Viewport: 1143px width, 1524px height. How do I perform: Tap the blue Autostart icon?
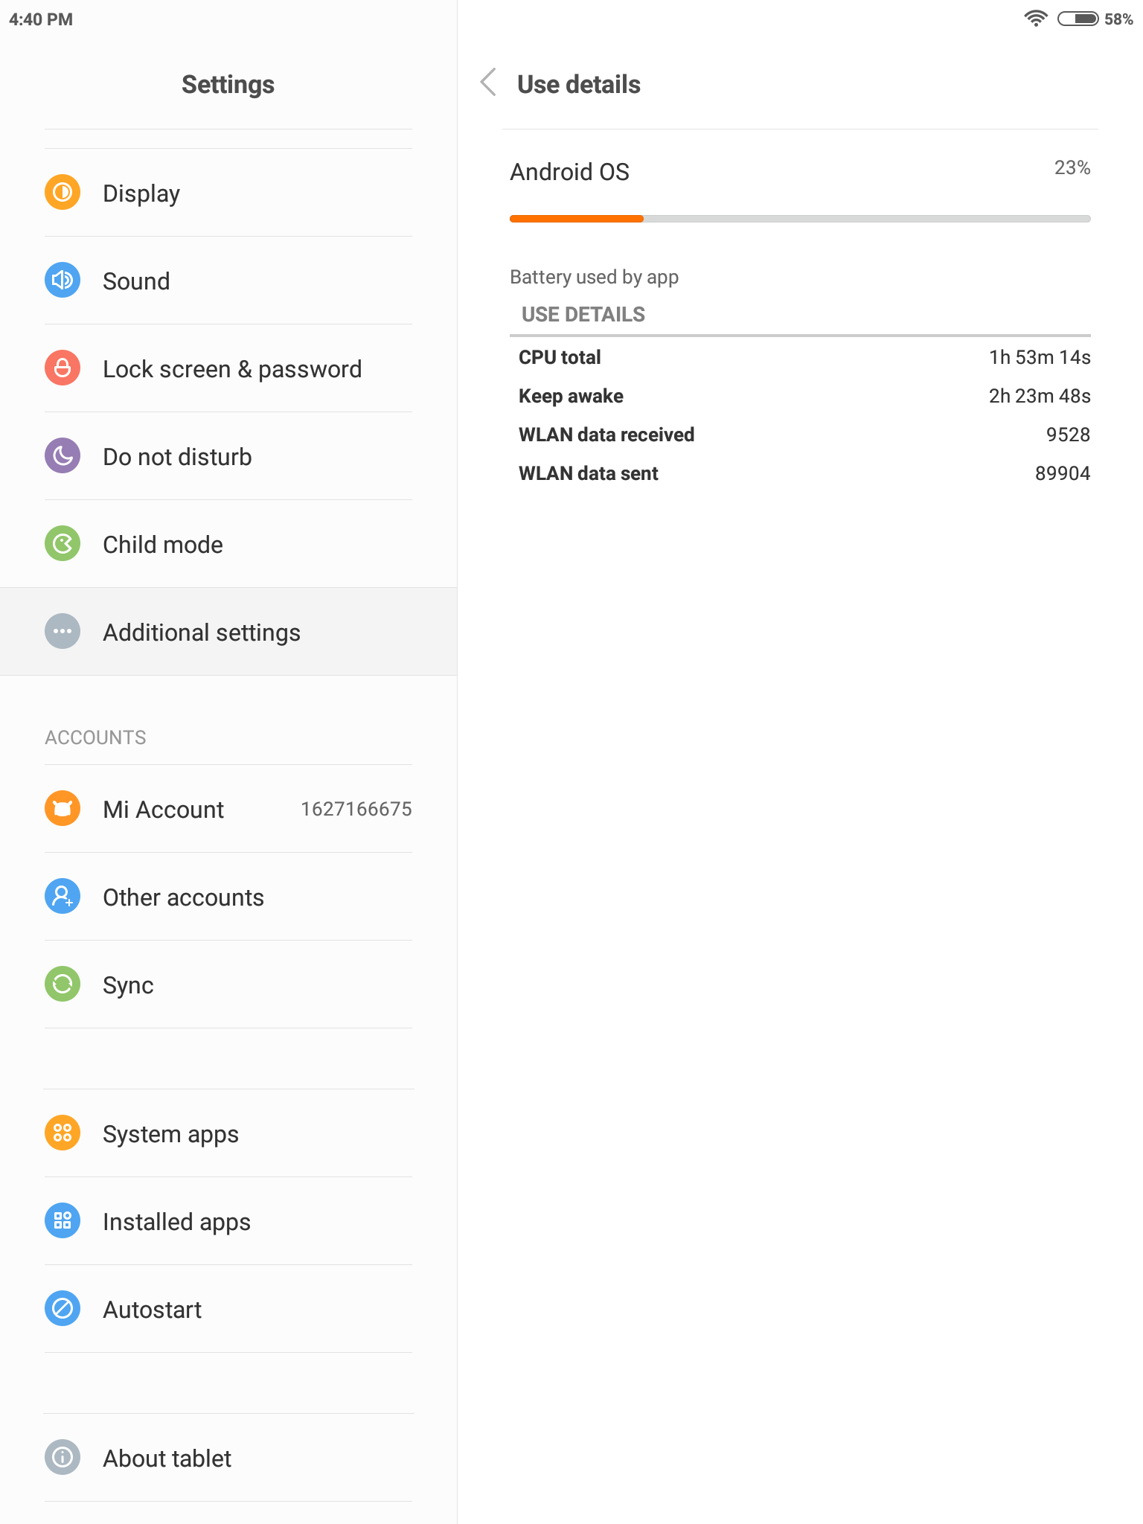pyautogui.click(x=63, y=1309)
